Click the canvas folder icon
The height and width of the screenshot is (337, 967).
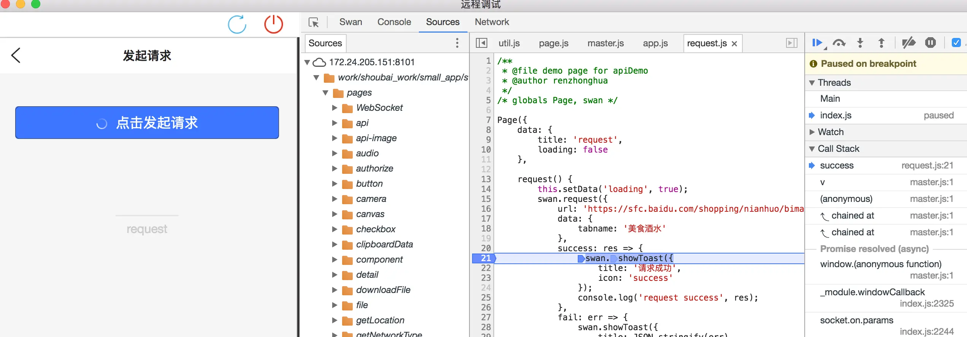(x=347, y=214)
